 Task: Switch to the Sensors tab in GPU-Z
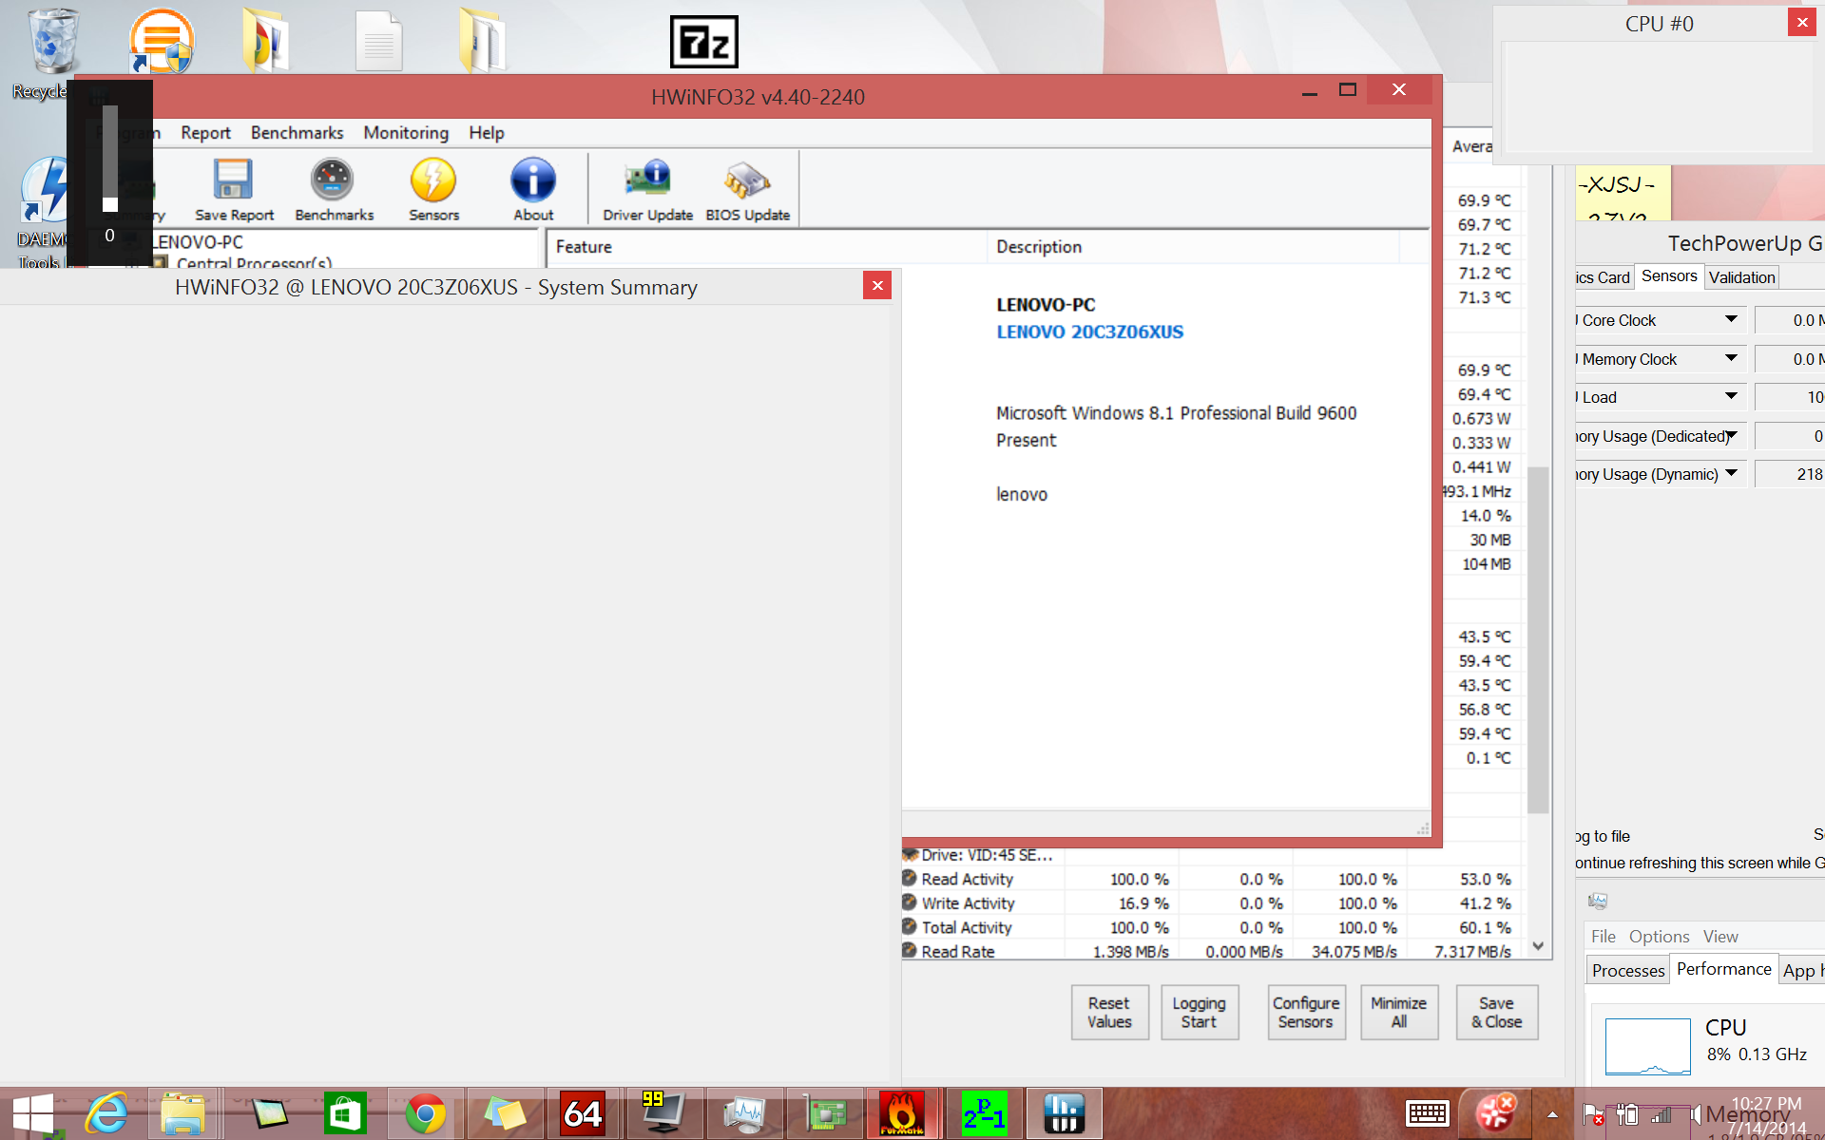1668,275
